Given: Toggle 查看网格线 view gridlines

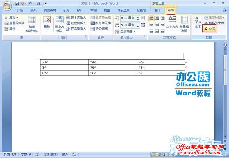Looking at the screenshot, I should (x=15, y=23).
